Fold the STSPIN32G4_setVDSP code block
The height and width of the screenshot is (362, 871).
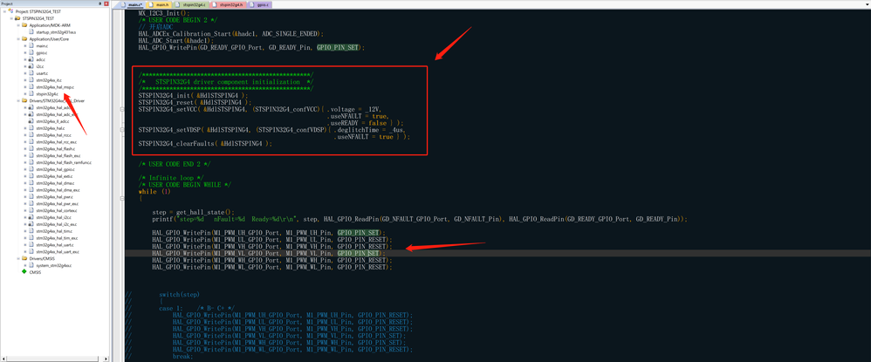coord(121,129)
